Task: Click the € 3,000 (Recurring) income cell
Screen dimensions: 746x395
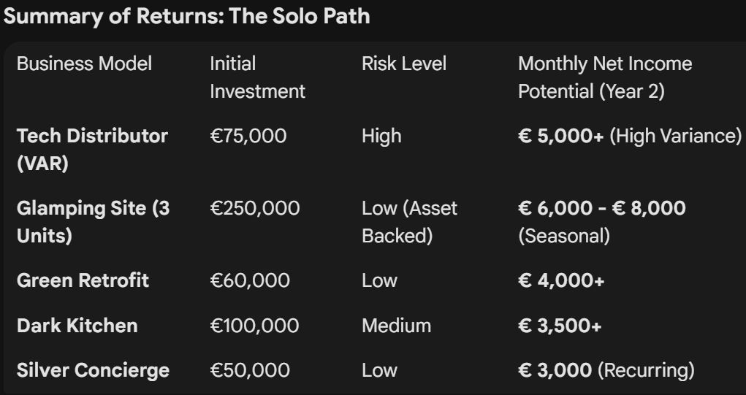Action: tap(606, 370)
